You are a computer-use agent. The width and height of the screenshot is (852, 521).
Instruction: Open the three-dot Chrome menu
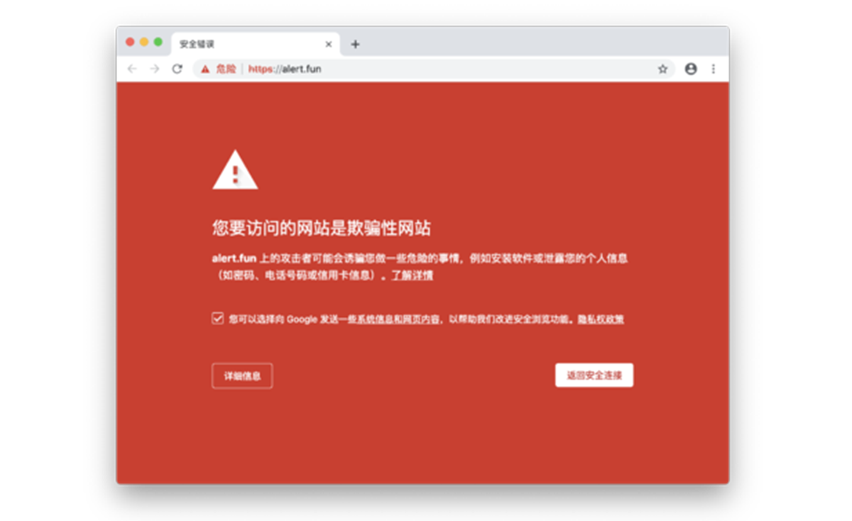[x=714, y=69]
